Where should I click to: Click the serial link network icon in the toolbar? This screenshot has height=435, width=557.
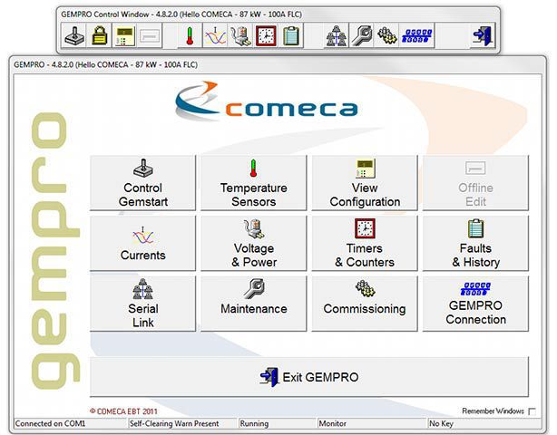coord(336,35)
